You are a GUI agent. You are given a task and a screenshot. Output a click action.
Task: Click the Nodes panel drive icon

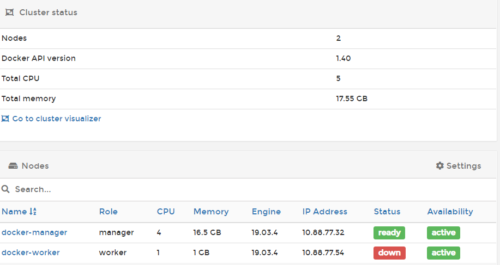13,166
